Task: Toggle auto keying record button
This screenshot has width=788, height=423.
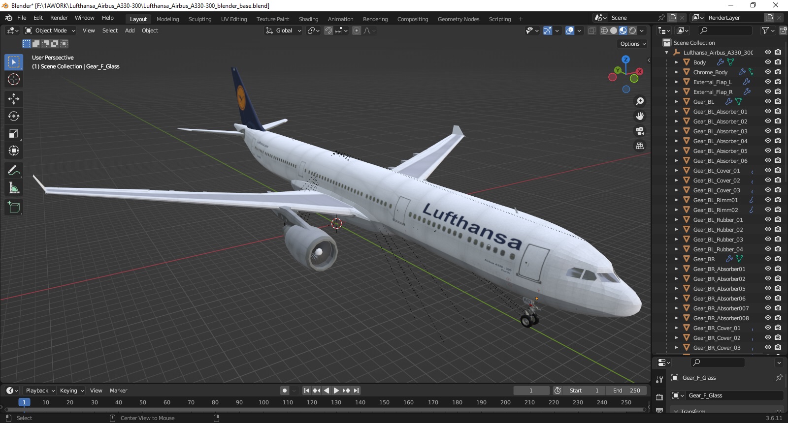Action: (x=284, y=391)
